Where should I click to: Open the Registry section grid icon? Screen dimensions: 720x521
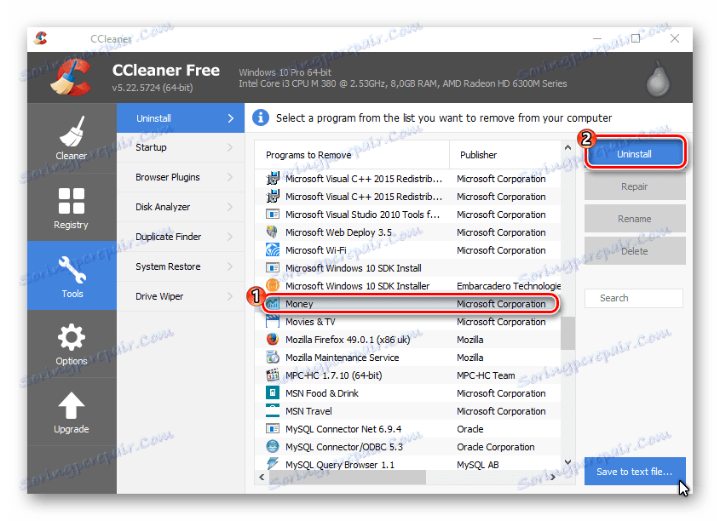(72, 200)
